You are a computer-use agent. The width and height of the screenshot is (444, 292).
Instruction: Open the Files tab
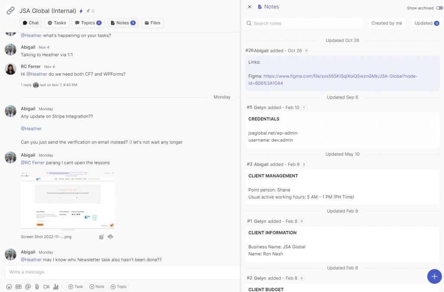pyautogui.click(x=152, y=23)
